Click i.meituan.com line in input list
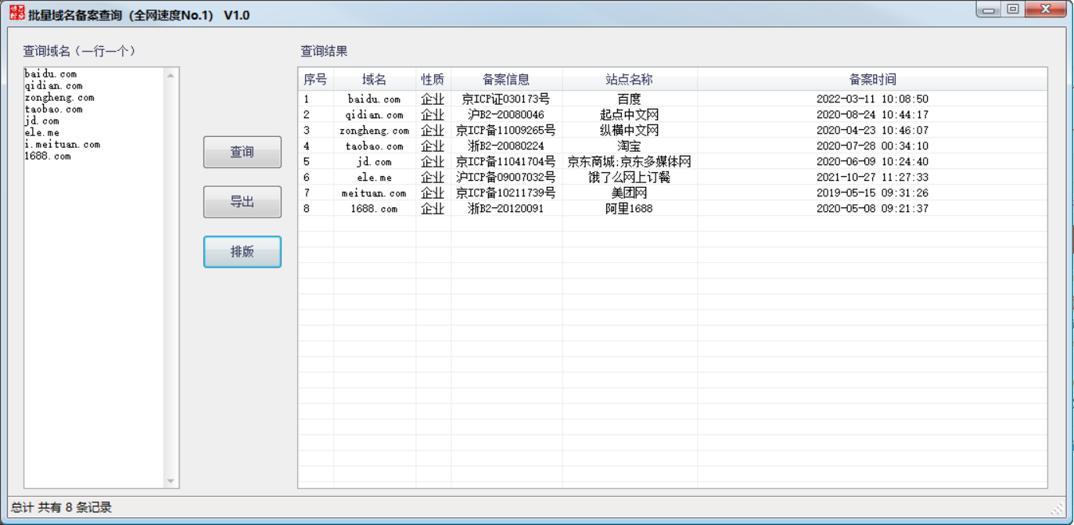Screen dimensions: 1074x525 tap(63, 145)
